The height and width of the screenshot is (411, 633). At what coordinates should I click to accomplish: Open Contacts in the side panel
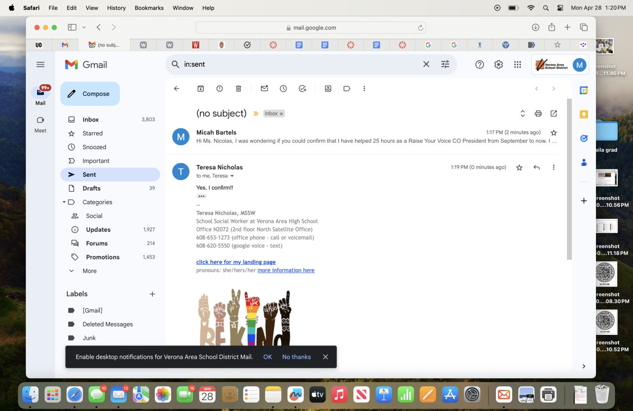coord(584,162)
